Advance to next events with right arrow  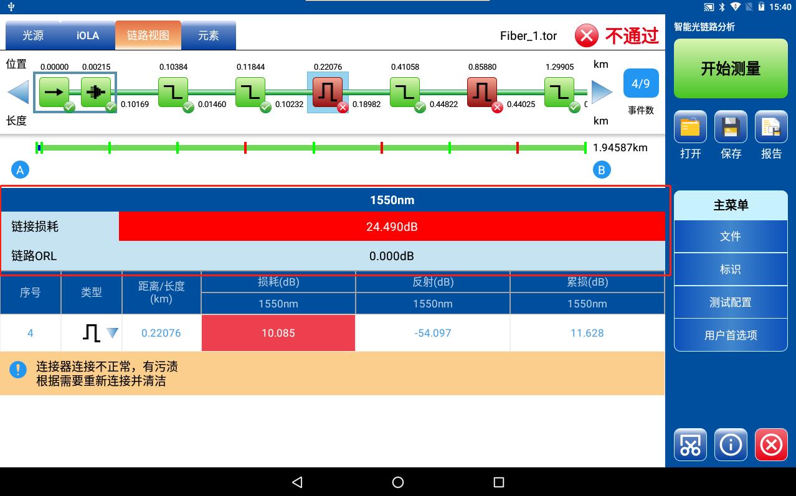click(x=600, y=91)
